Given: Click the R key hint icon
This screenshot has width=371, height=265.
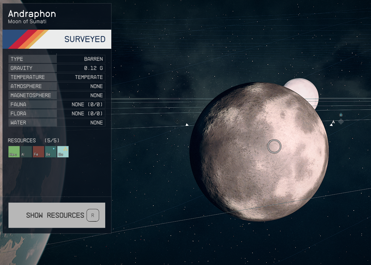Looking at the screenshot, I should pos(93,215).
